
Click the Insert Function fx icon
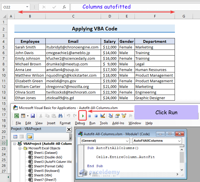coord(64,7)
